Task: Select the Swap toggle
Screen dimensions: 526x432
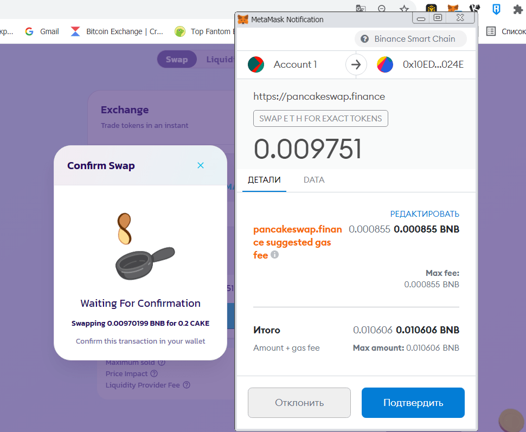Action: (x=176, y=60)
